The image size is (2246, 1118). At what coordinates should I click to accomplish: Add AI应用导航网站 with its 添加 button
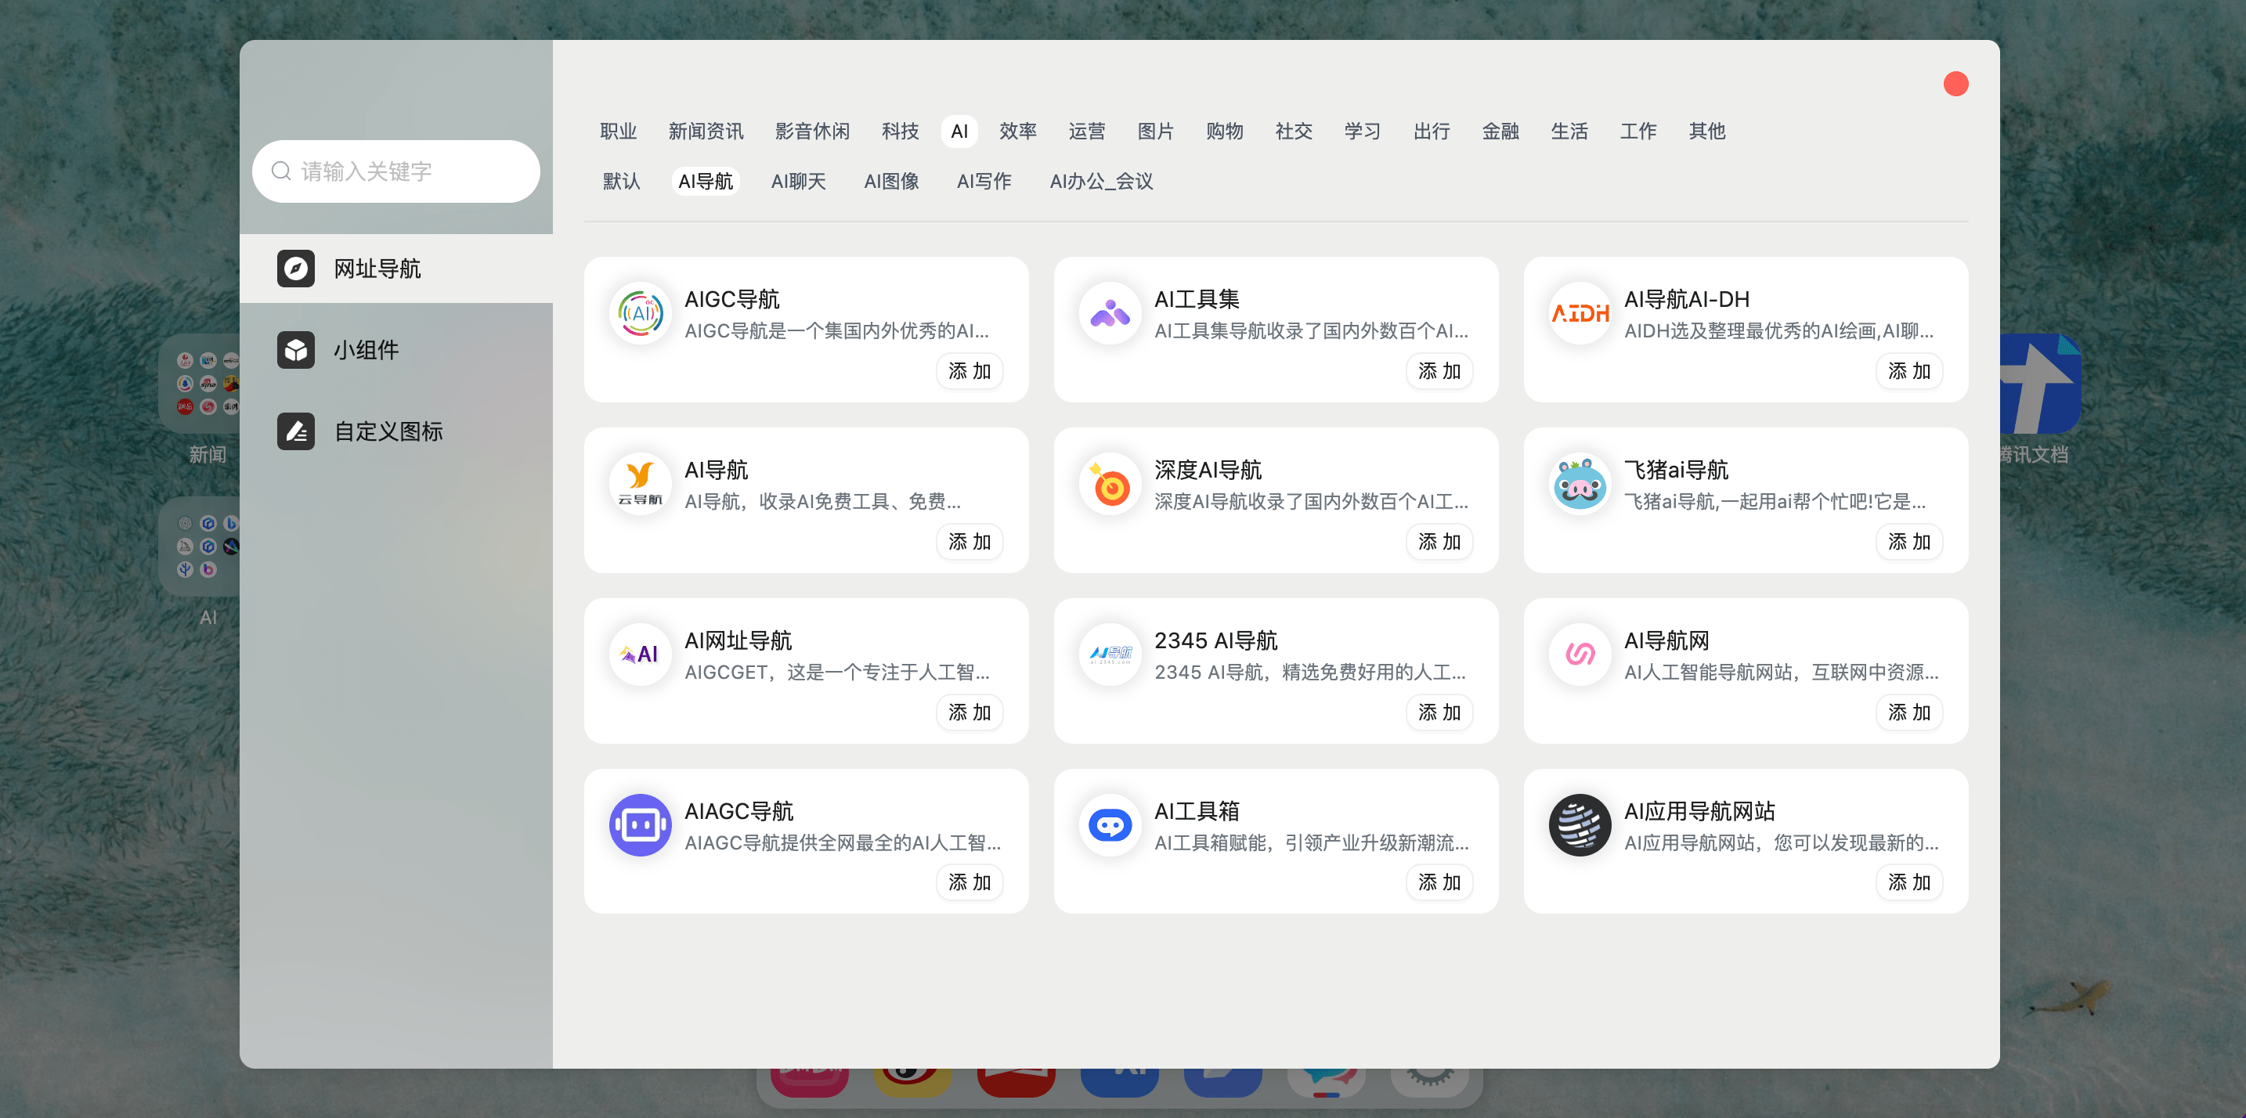1909,882
